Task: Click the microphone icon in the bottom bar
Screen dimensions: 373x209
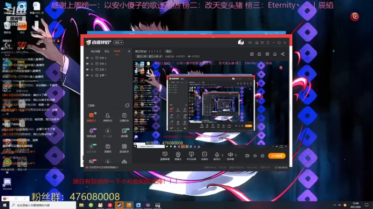Action: (217, 156)
